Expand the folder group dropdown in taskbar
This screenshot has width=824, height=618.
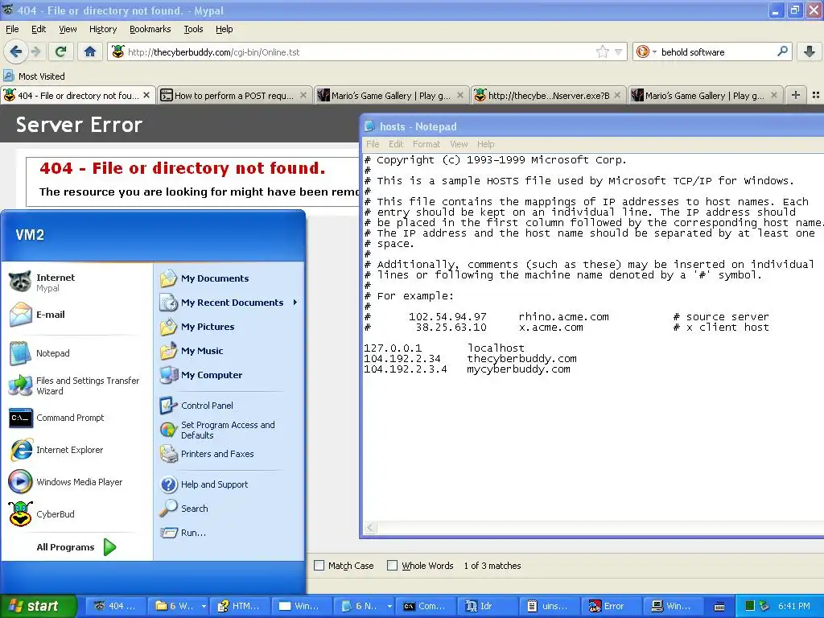click(204, 606)
